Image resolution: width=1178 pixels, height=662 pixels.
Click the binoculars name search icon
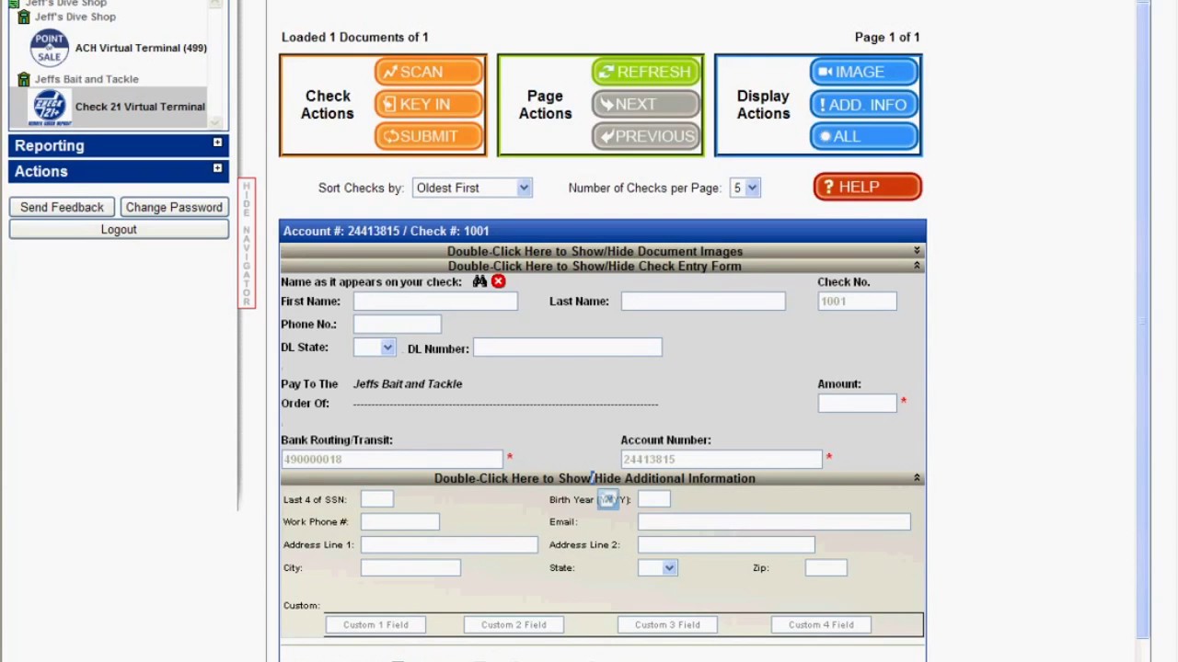click(479, 281)
